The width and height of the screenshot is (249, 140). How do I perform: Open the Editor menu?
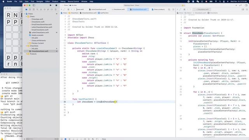click(47, 2)
